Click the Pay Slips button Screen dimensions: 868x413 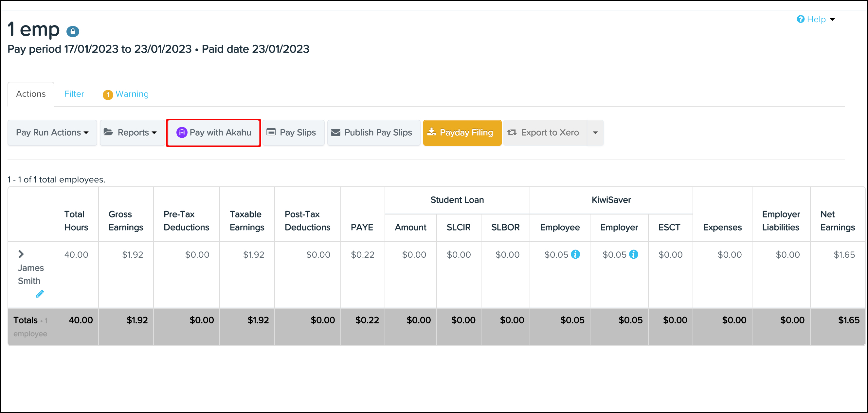[x=293, y=133]
